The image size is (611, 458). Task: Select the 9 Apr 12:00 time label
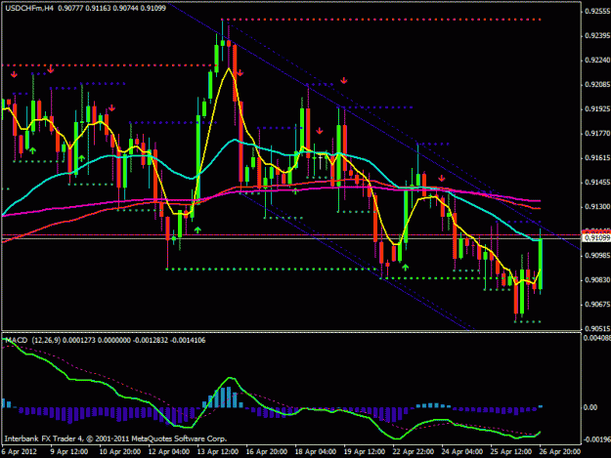(69, 452)
